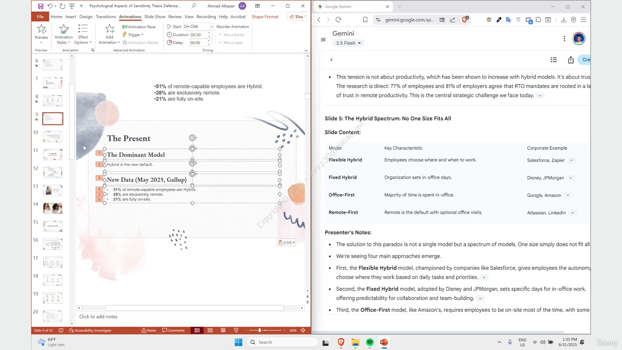Click the Save icon in PowerPoint title bar
The height and width of the screenshot is (350, 622).
pyautogui.click(x=40, y=6)
